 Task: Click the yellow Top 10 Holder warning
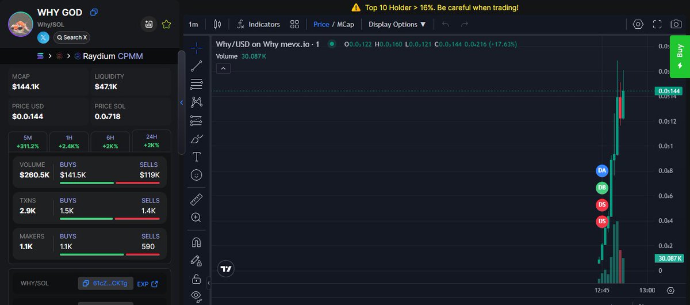pos(435,7)
